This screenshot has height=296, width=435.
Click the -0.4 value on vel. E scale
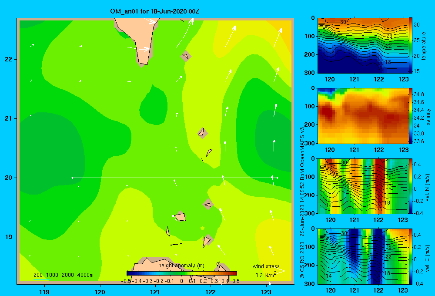[x=418, y=283]
